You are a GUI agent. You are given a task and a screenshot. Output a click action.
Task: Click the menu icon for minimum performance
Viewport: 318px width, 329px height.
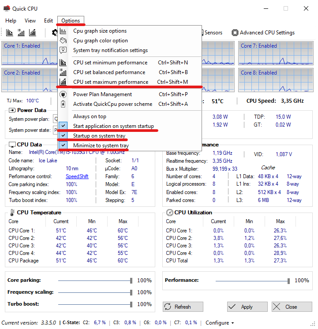63,63
